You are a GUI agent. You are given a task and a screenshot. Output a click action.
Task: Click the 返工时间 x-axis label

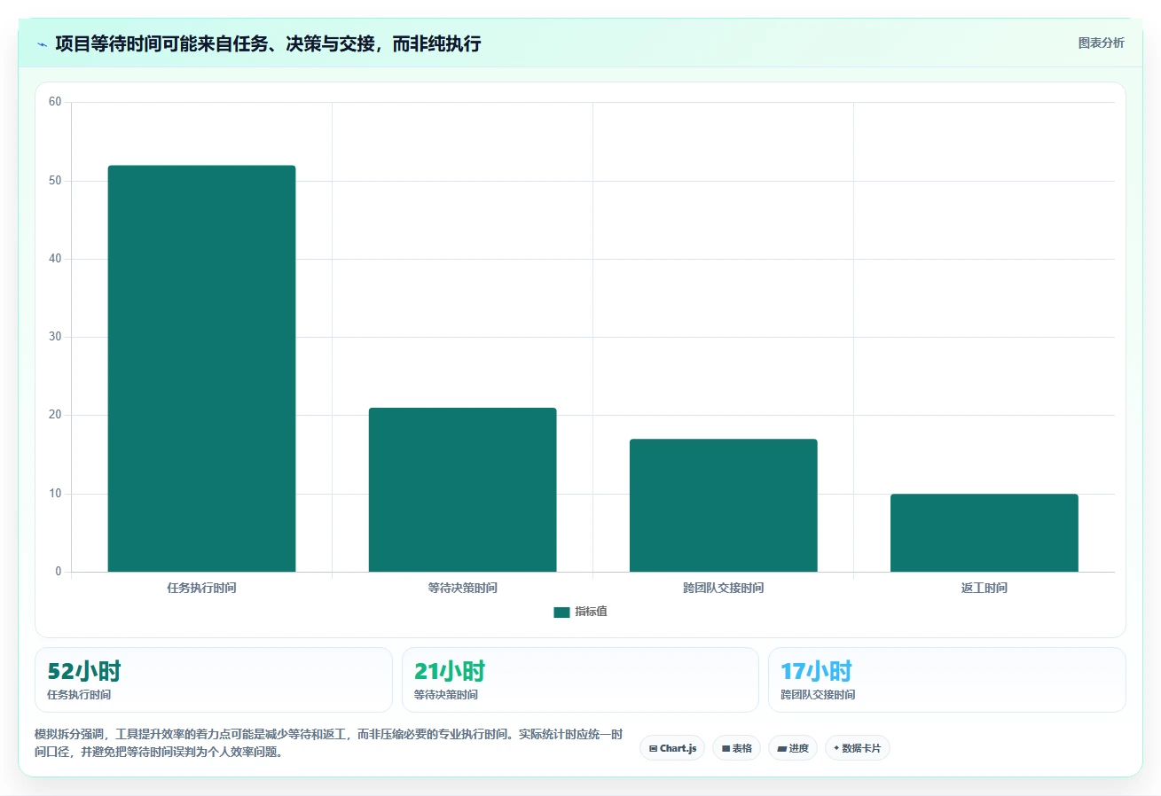(x=984, y=588)
